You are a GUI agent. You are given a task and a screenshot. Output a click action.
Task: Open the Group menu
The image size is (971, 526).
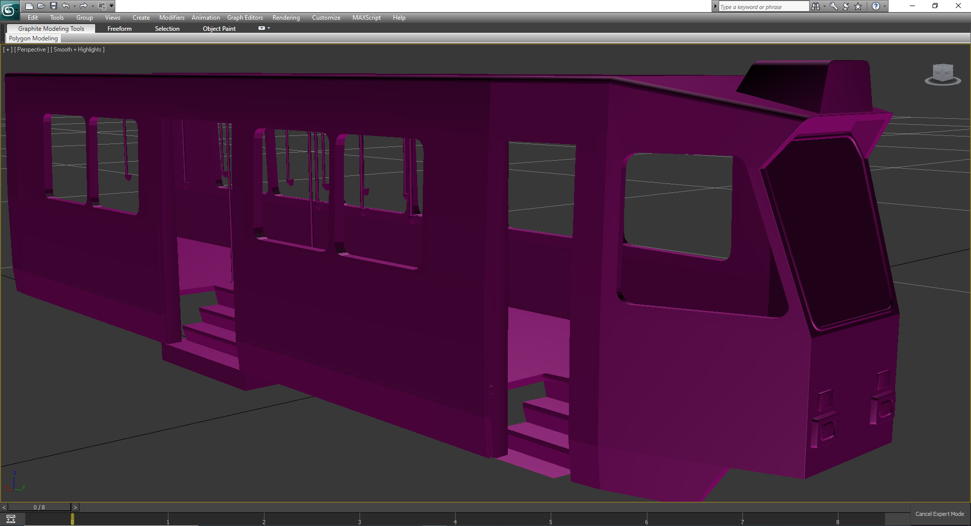coord(84,18)
